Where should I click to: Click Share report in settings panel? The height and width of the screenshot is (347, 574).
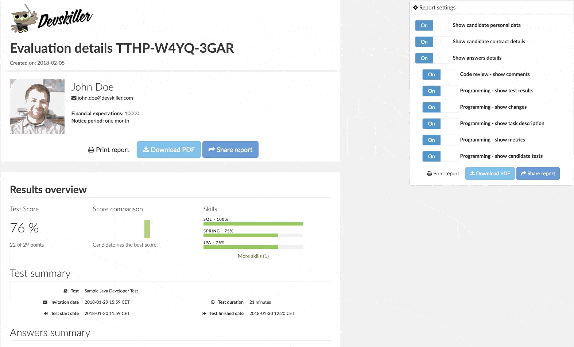pos(538,173)
